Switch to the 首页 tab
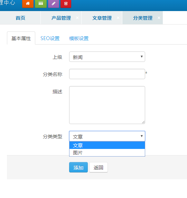The height and width of the screenshot is (198, 187). 20,18
